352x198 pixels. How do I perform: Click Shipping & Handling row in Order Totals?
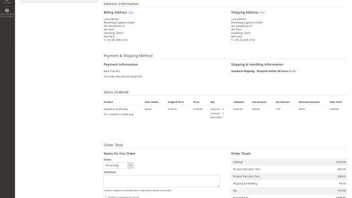(289, 184)
